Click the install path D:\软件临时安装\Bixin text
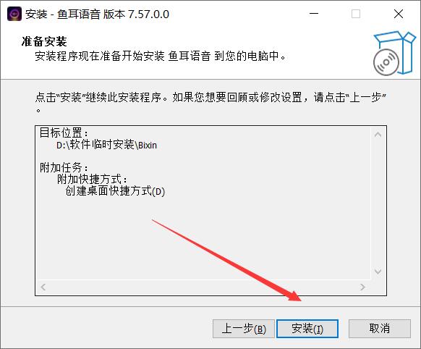This screenshot has height=349, width=421. pos(106,145)
